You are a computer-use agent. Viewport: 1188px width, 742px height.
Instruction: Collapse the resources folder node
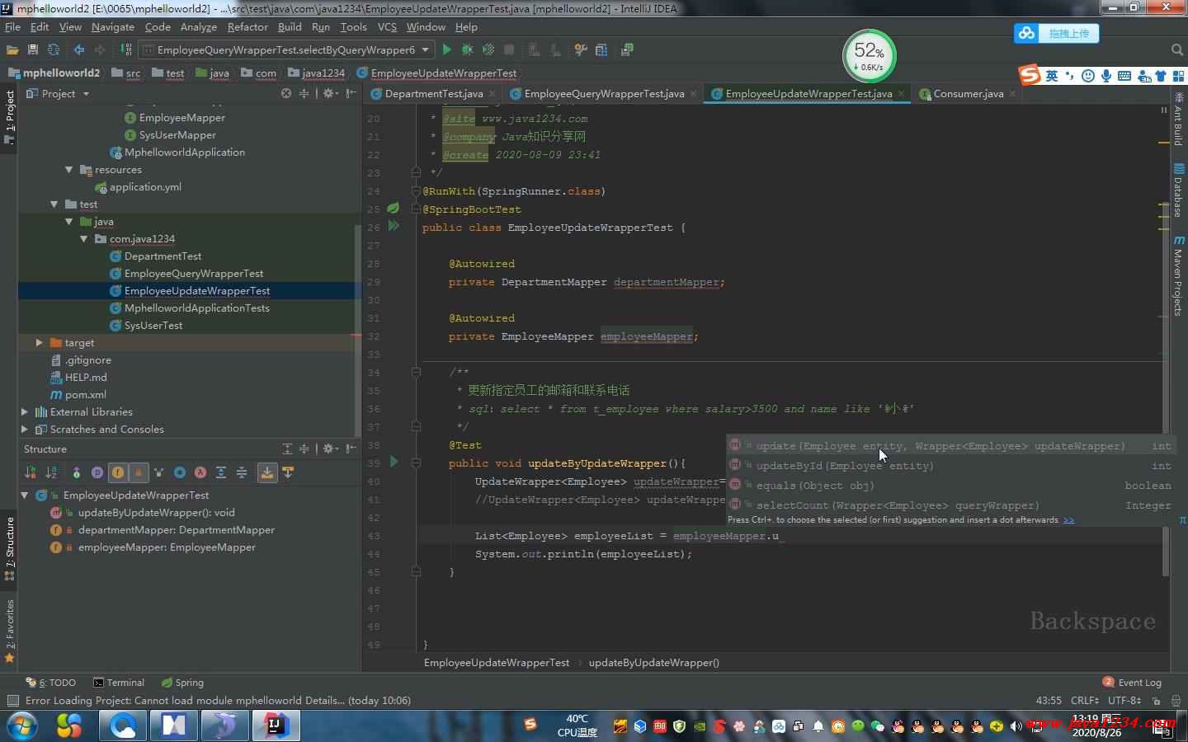point(69,170)
